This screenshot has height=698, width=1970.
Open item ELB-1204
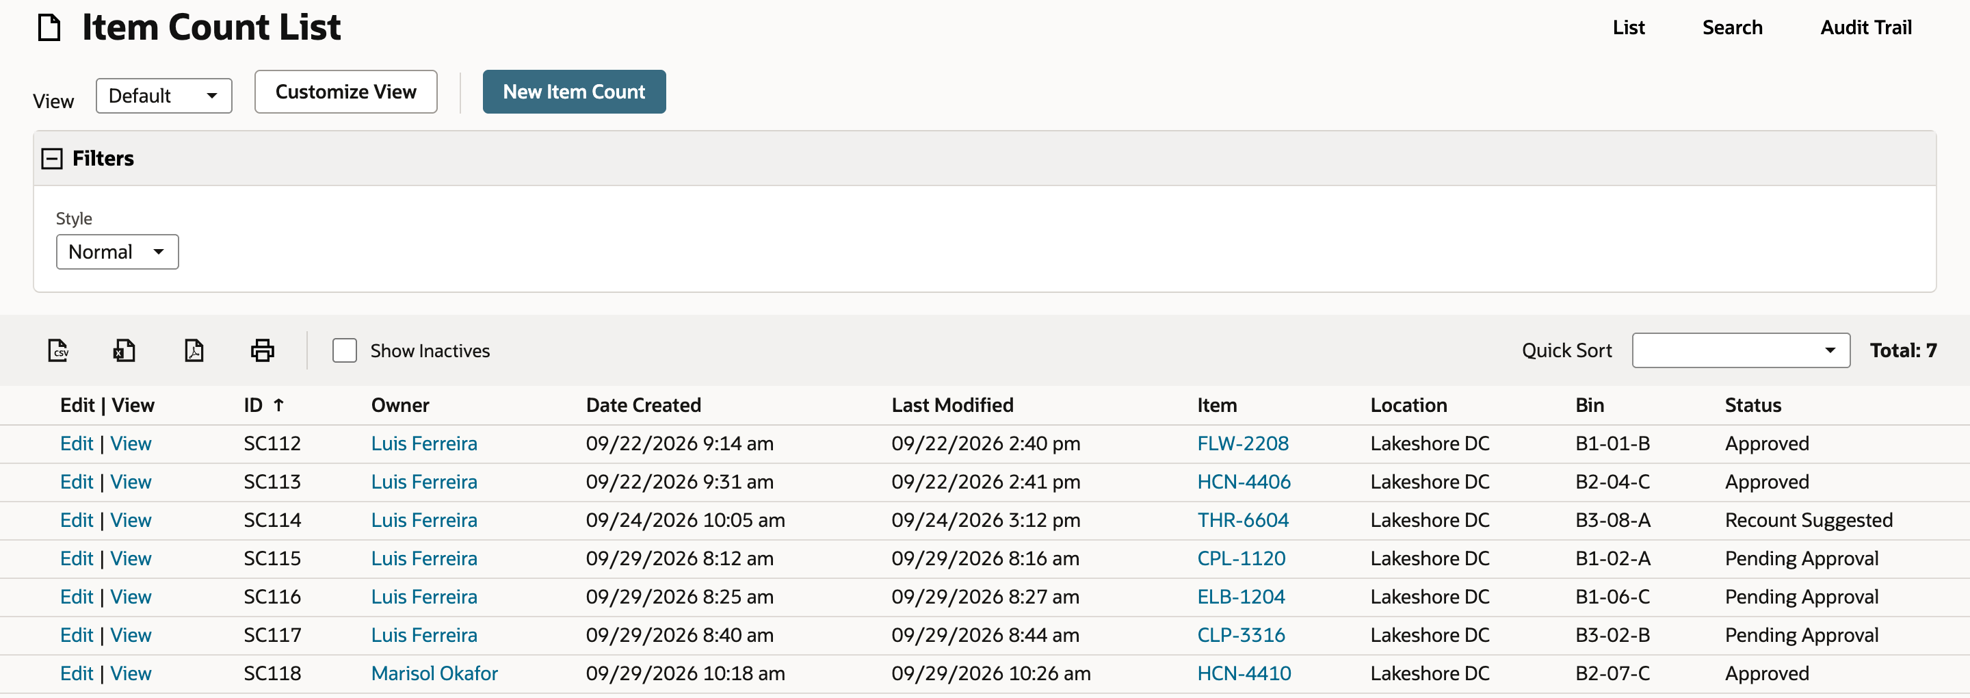(x=1240, y=597)
